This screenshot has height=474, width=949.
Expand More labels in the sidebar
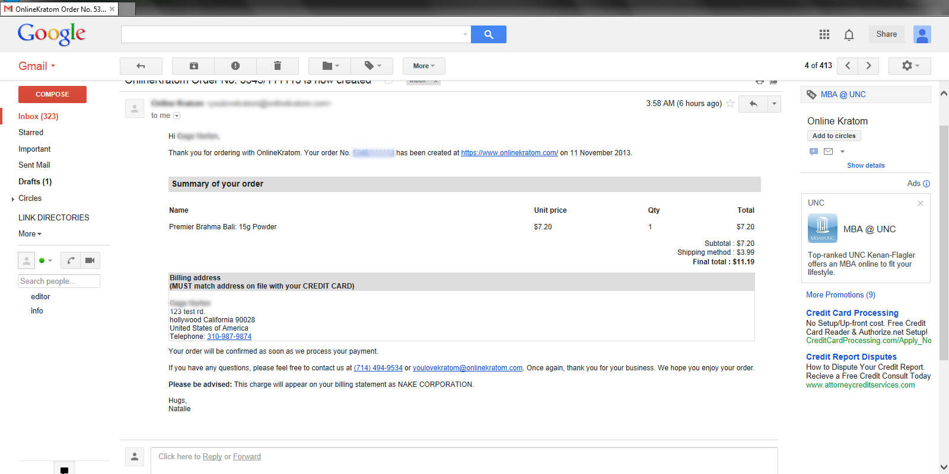tap(30, 234)
